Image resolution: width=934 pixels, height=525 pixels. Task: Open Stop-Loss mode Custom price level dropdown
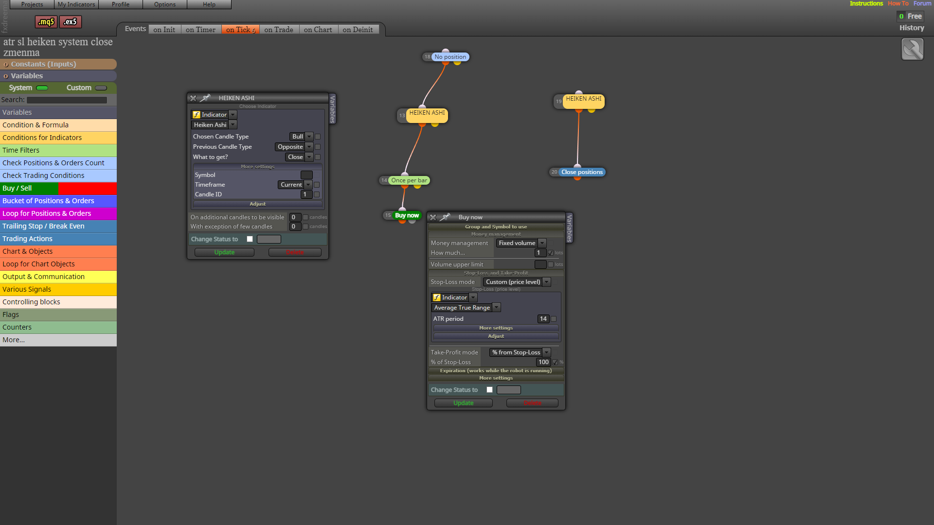coord(517,282)
